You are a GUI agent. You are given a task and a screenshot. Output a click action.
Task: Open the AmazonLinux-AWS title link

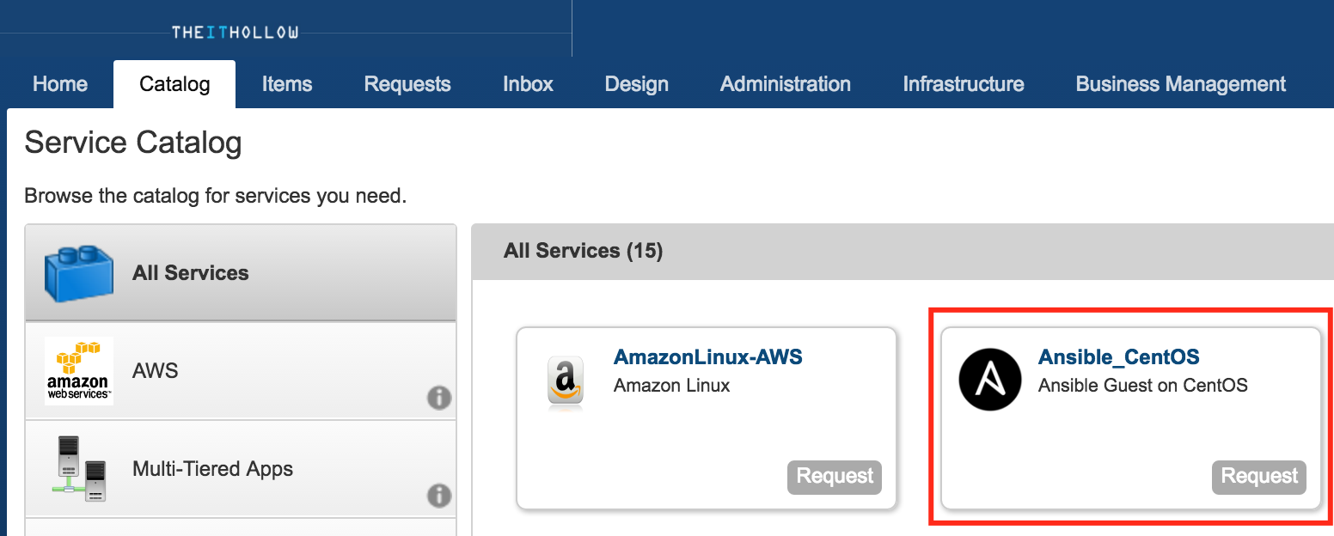coord(708,357)
